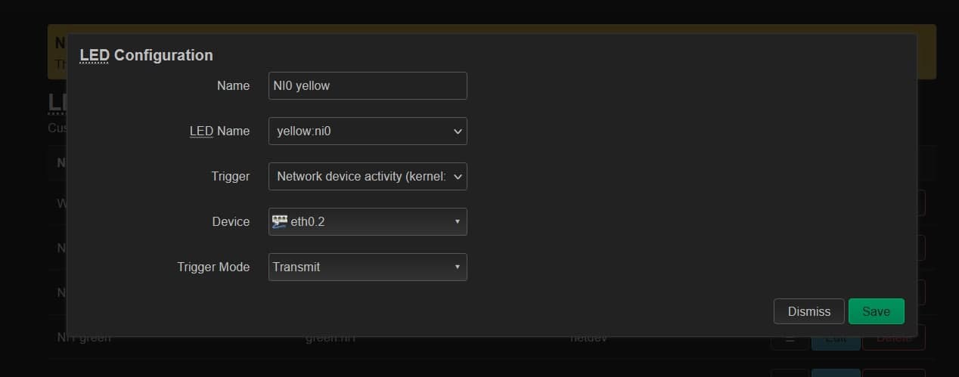Viewport: 959px width, 377px height.
Task: Open the Device selector showing eth0.2
Action: [368, 221]
